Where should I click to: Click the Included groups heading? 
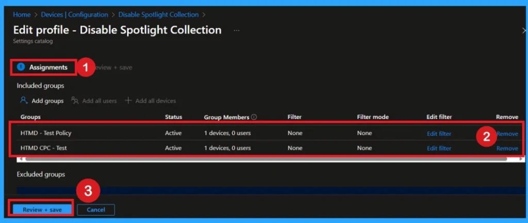tap(40, 85)
